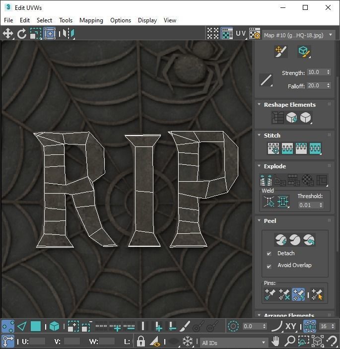Toggle Absolute/Relative coordinate mode
Viewport: 340px width, 349px height.
[8, 341]
